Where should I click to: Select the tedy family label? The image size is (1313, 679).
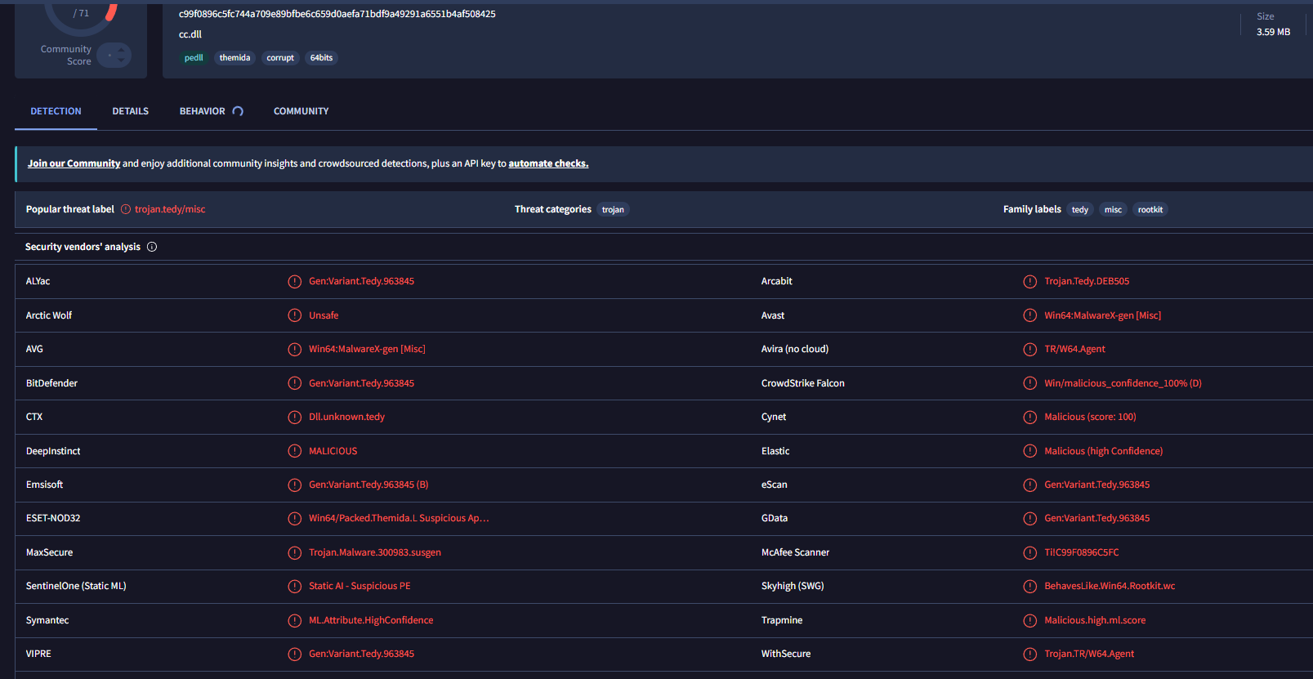click(1079, 210)
